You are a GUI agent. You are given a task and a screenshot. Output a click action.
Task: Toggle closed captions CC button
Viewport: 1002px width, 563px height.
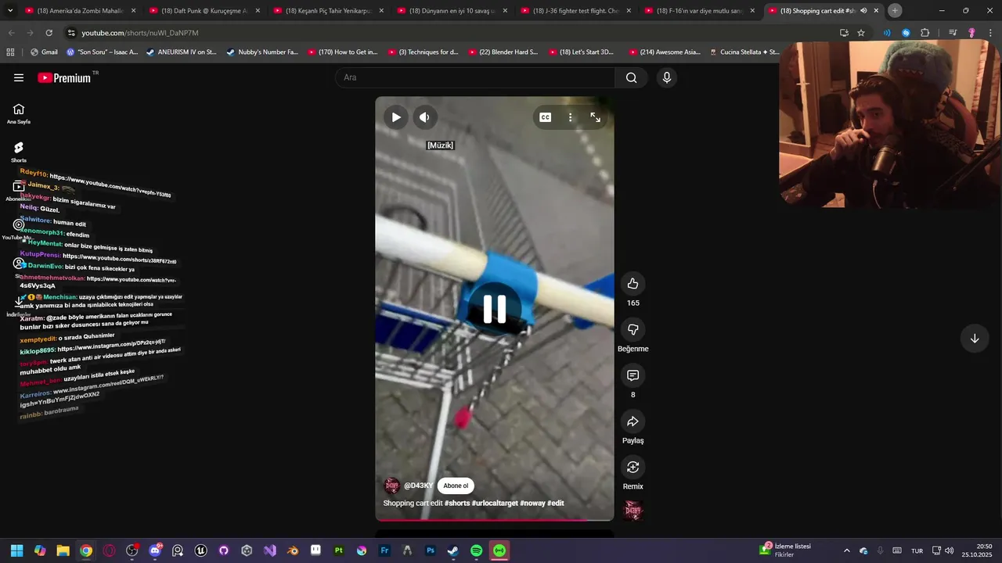point(546,117)
